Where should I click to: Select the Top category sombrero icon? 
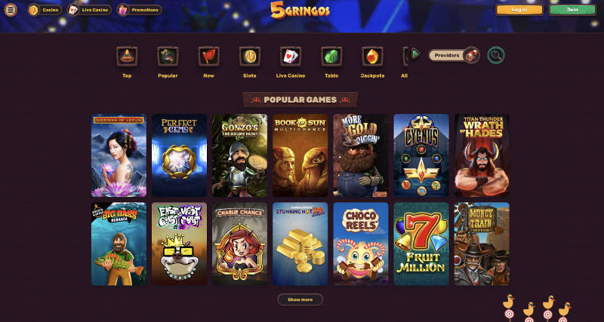tap(127, 56)
